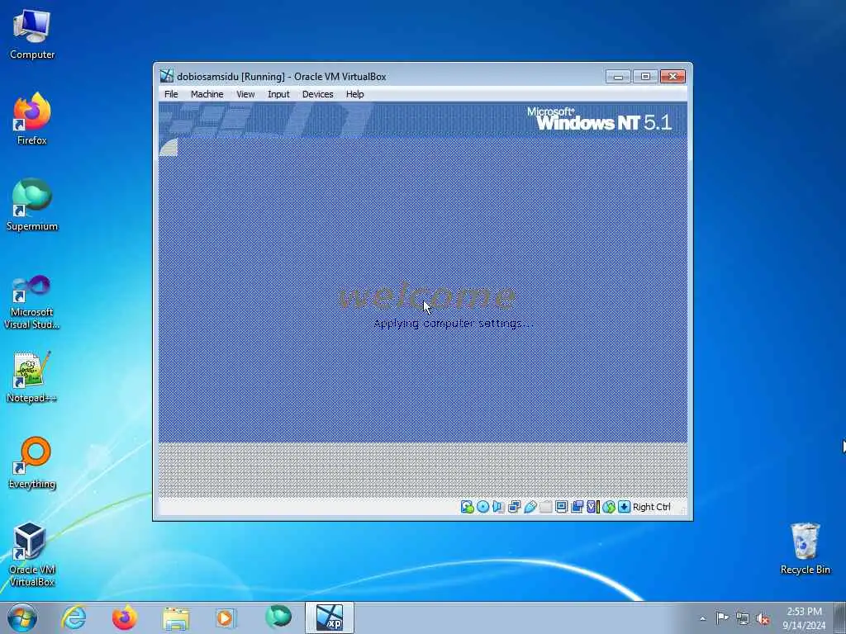The height and width of the screenshot is (634, 846).
Task: Click the VirtualBox icon in the window title bar
Action: [x=167, y=76]
